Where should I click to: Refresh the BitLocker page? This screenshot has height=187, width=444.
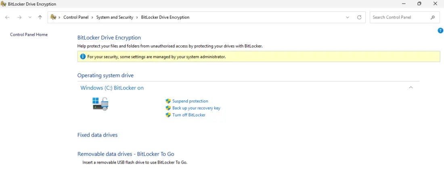click(x=359, y=17)
